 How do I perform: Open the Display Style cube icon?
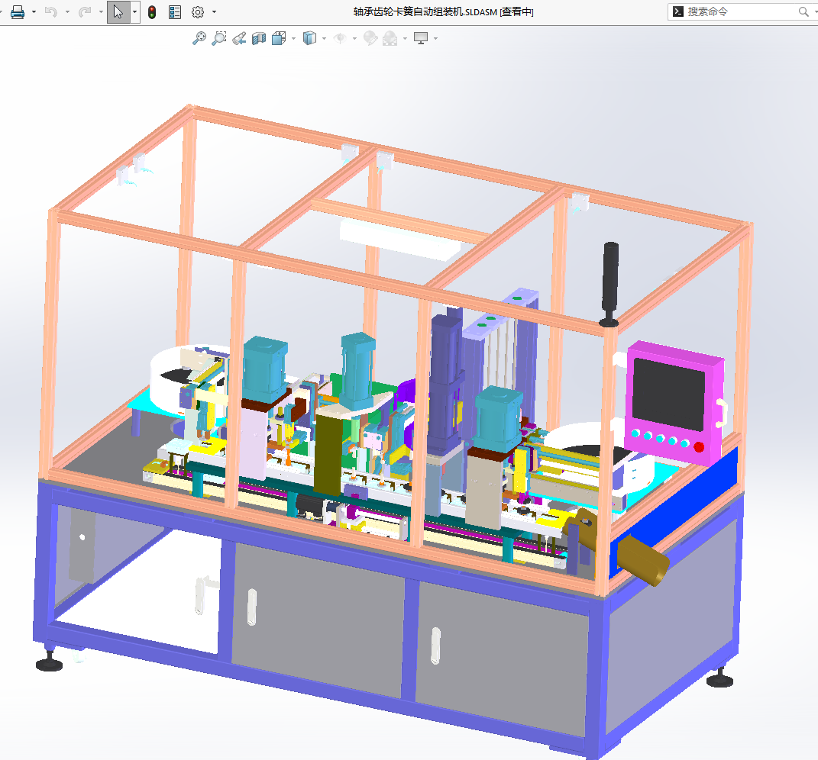click(309, 38)
